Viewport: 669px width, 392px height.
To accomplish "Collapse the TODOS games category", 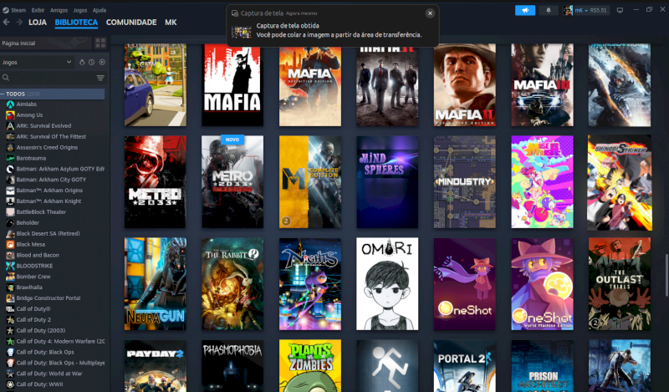I will pos(52,94).
